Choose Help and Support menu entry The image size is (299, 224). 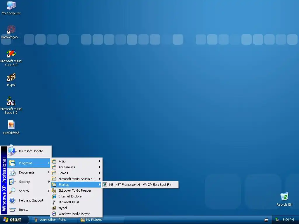click(29, 200)
